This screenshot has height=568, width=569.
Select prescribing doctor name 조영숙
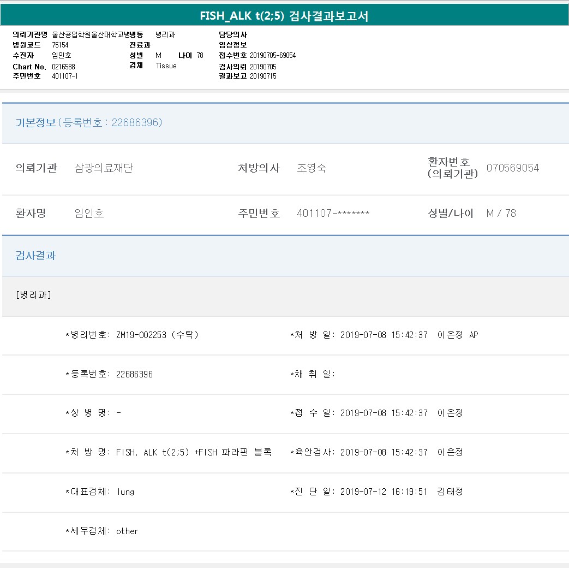(312, 168)
